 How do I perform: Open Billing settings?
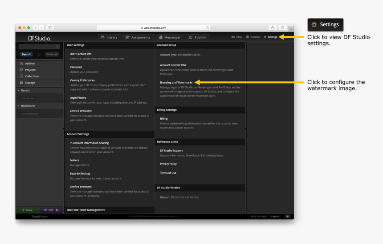163,119
